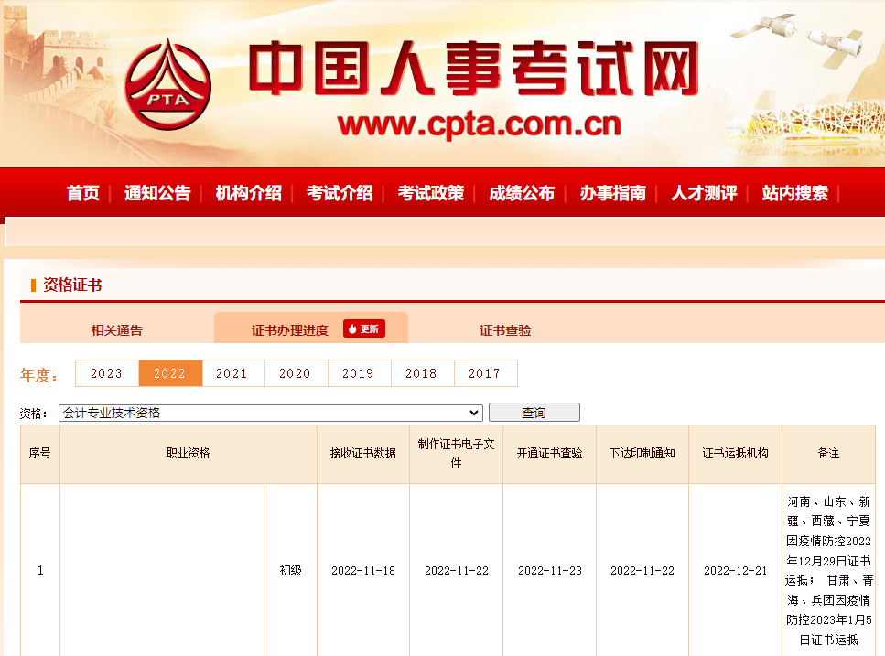
Task: Navigate to 成绩公布 page
Action: (x=521, y=193)
